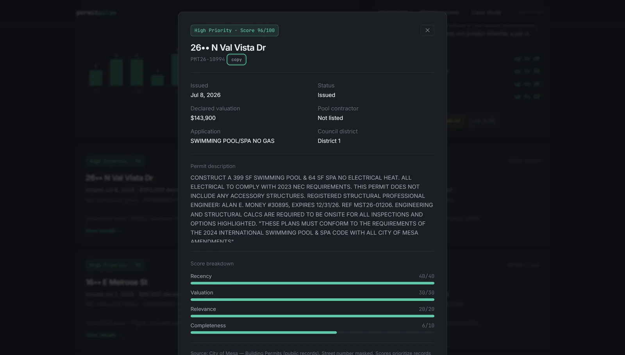The image size is (625, 355).
Task: Click the Valuation score bar
Action: (x=312, y=300)
